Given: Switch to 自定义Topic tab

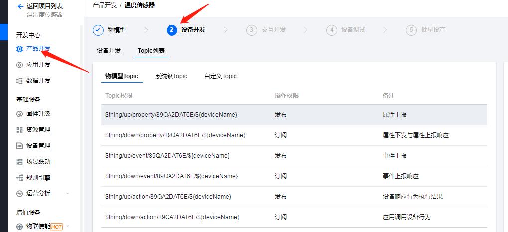Looking at the screenshot, I should pyautogui.click(x=220, y=76).
